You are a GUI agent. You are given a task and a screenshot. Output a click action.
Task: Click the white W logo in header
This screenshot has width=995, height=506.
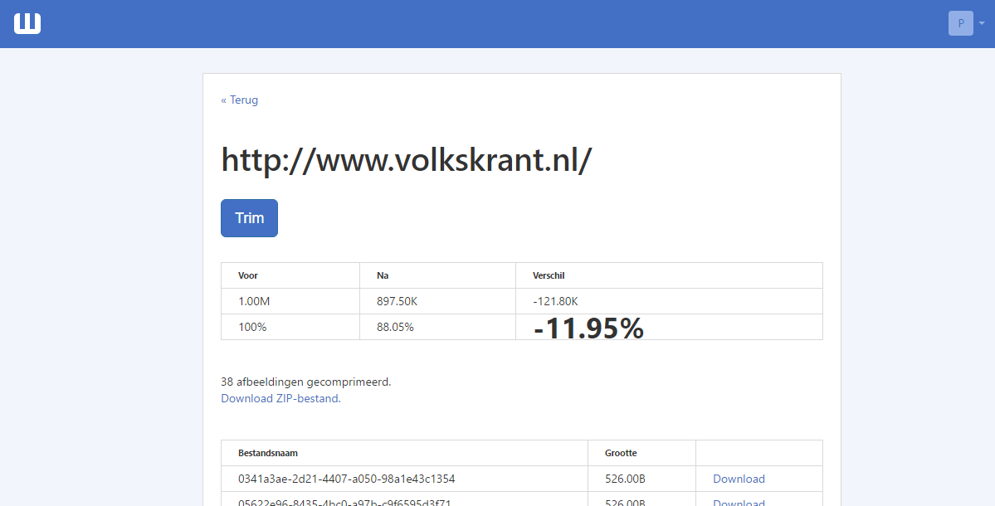click(27, 23)
